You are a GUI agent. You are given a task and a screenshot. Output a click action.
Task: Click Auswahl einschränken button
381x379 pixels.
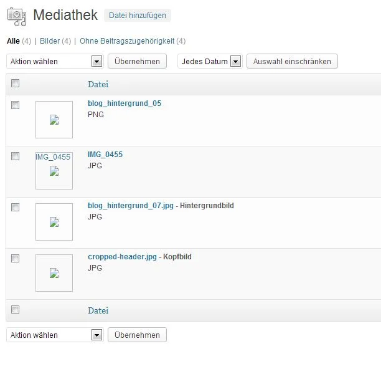(292, 61)
